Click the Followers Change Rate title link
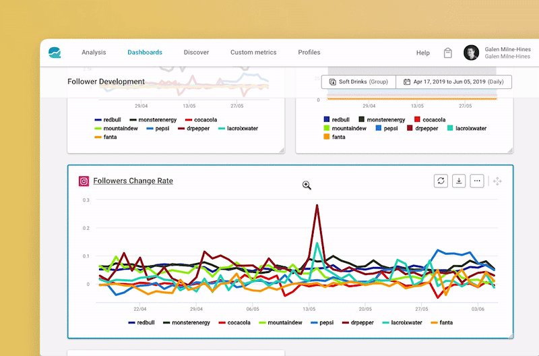 point(133,181)
